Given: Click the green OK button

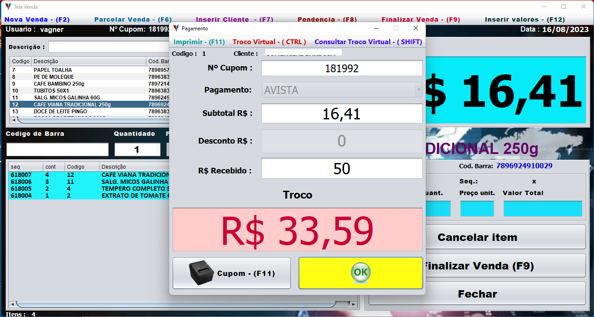Looking at the screenshot, I should pos(360,273).
